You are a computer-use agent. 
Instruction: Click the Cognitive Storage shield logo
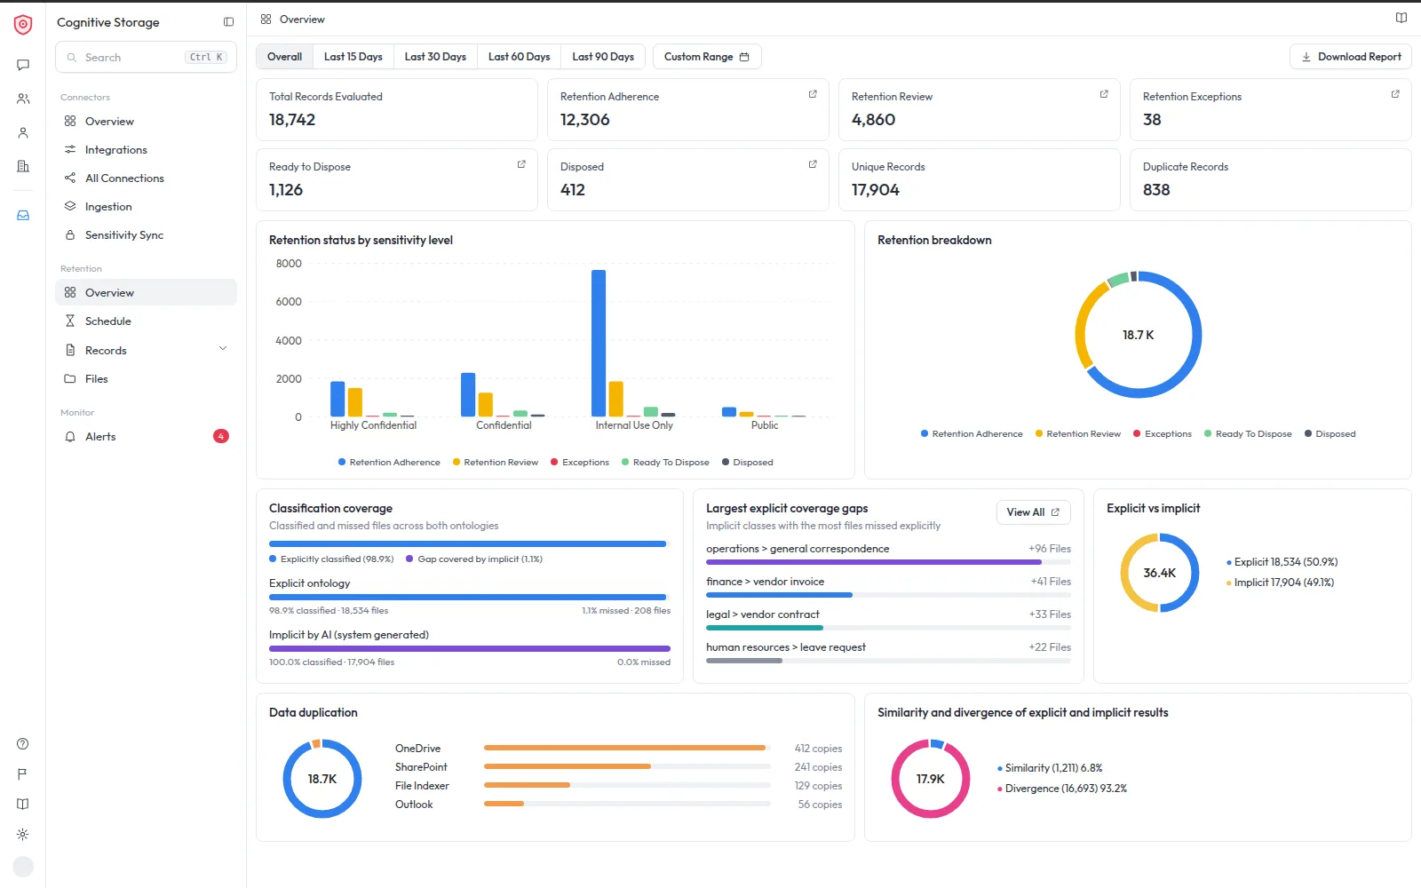pyautogui.click(x=23, y=25)
